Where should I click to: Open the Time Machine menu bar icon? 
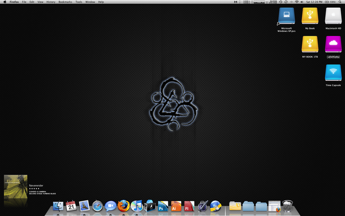281,2
